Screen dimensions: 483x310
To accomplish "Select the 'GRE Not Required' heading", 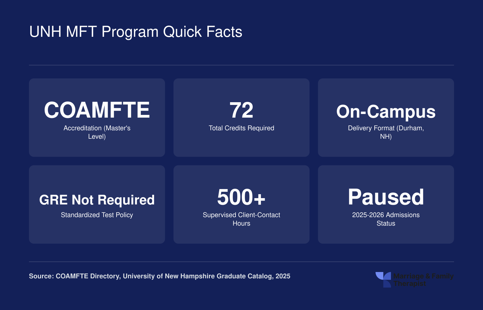I will [97, 200].
